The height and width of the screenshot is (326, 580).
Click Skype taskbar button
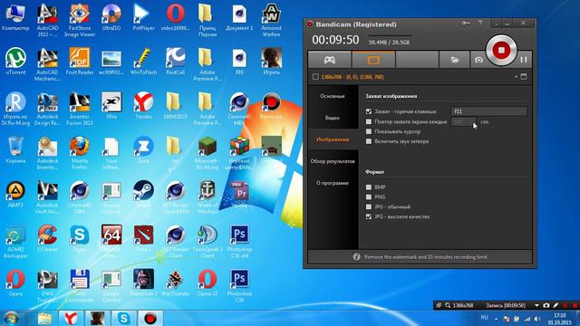click(x=123, y=318)
